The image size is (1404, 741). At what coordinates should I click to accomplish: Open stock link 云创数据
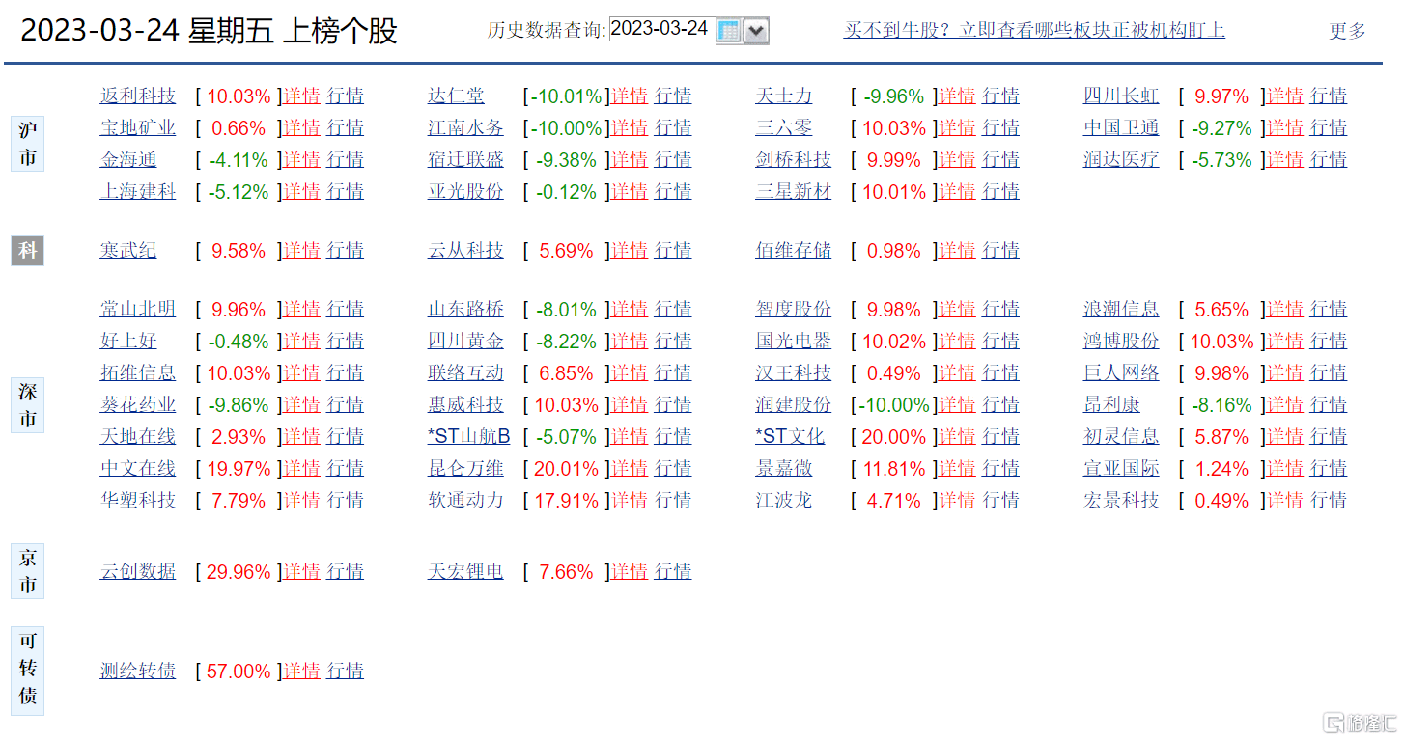pyautogui.click(x=138, y=572)
